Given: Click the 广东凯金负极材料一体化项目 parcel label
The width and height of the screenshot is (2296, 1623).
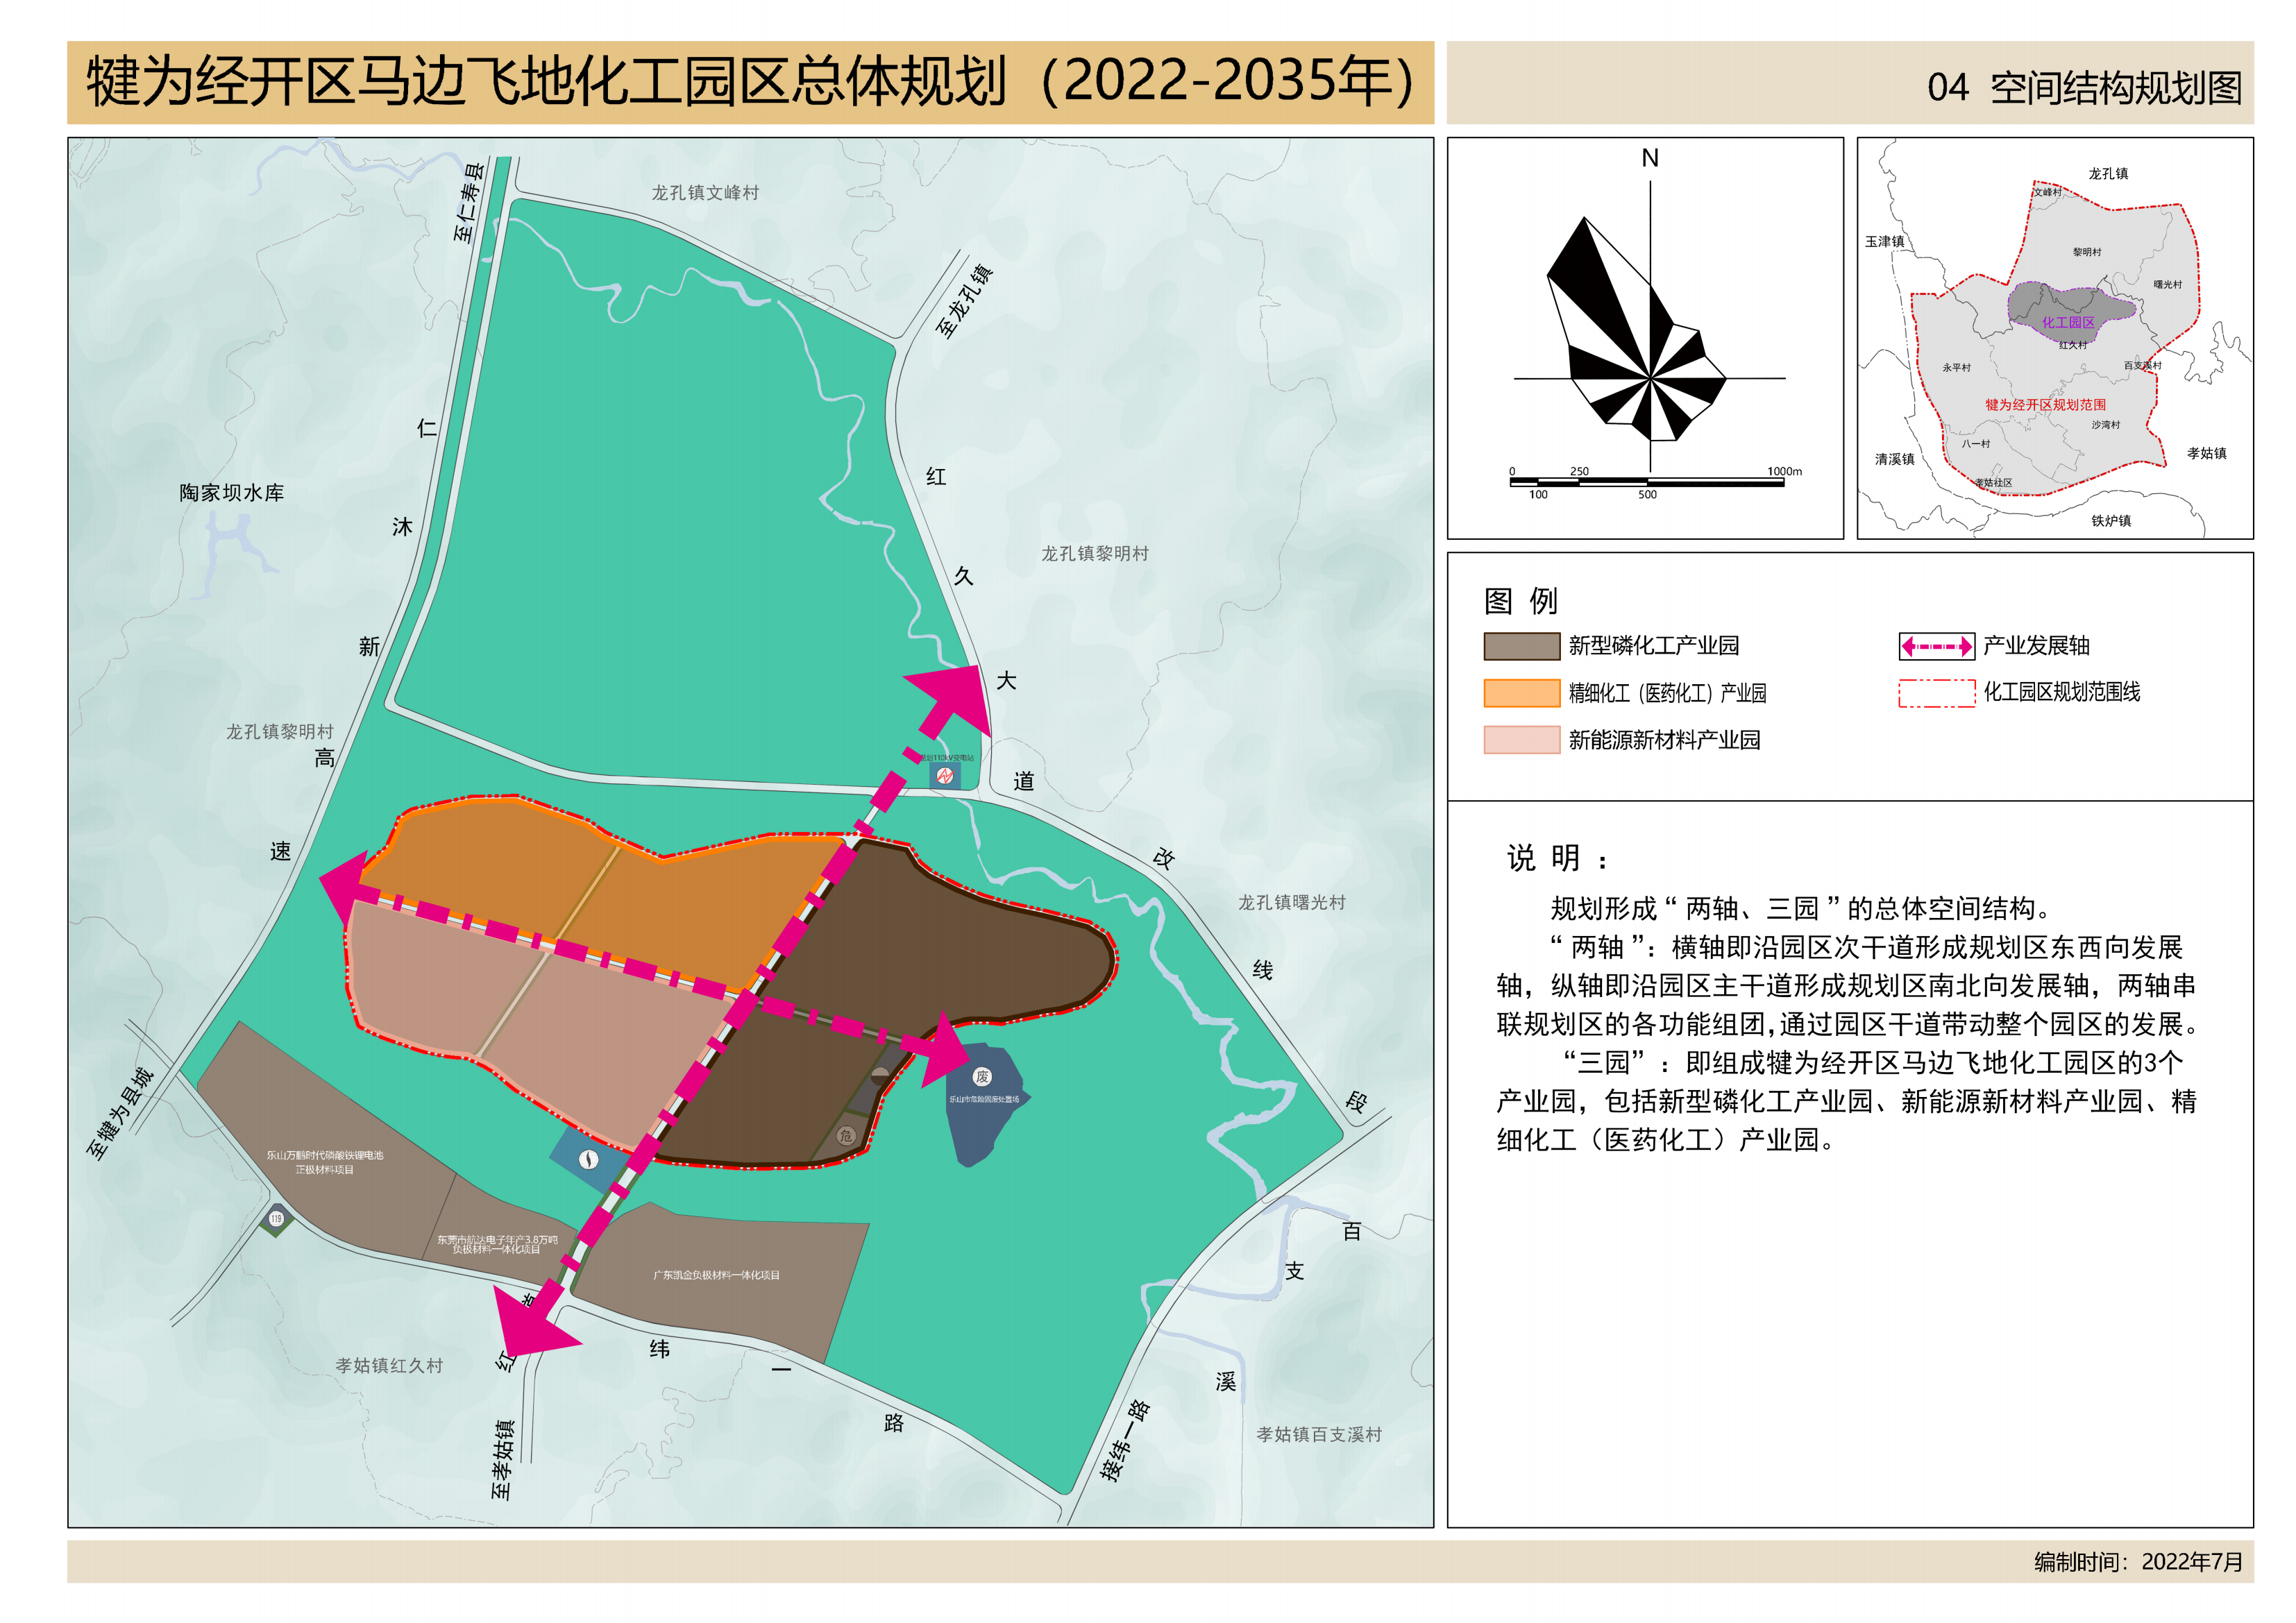Looking at the screenshot, I should (x=716, y=1275).
